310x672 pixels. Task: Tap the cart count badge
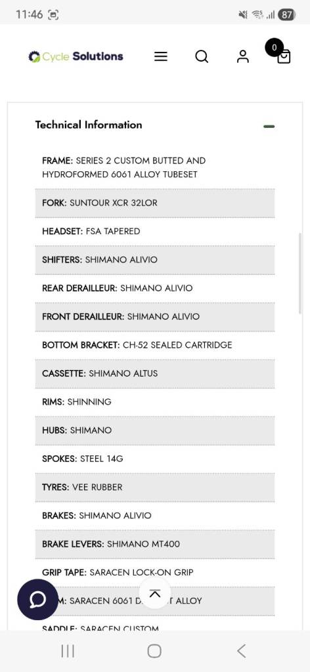click(275, 47)
